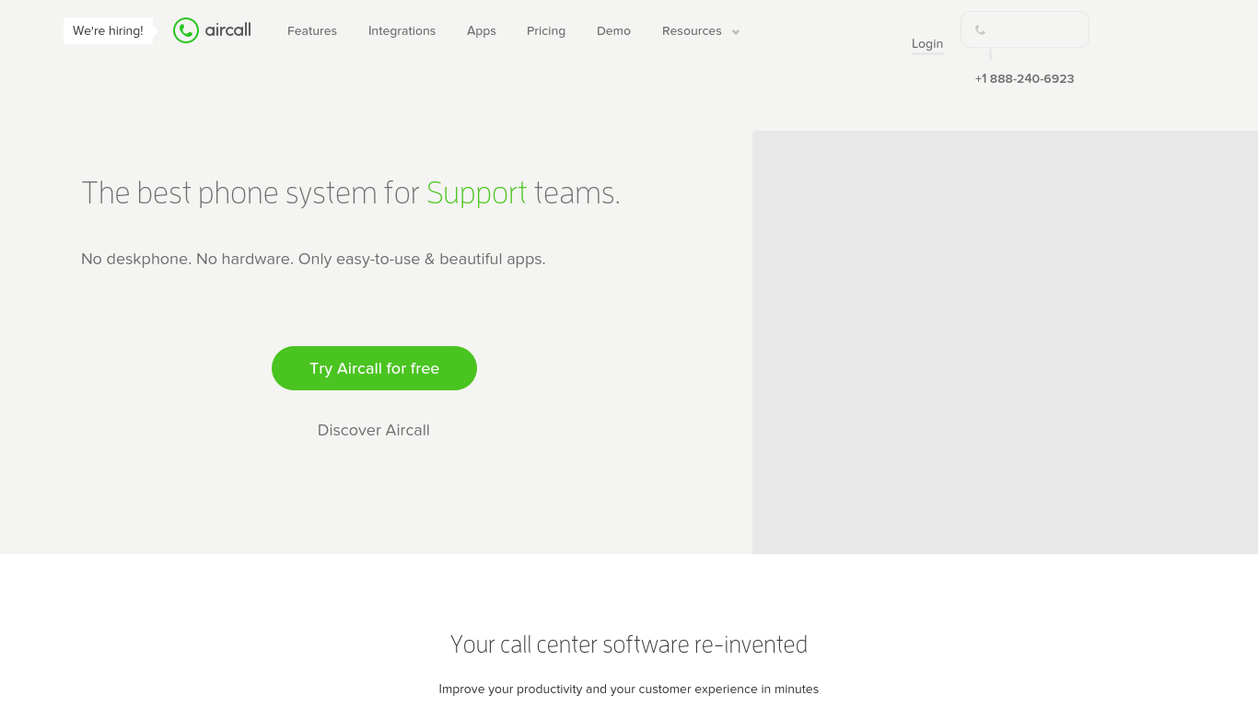Click the We're hiring! badge

point(108,31)
